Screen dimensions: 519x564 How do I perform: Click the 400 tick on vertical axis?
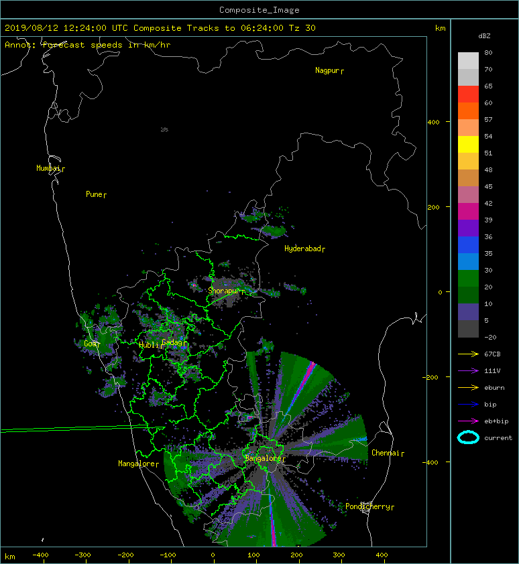(434, 123)
